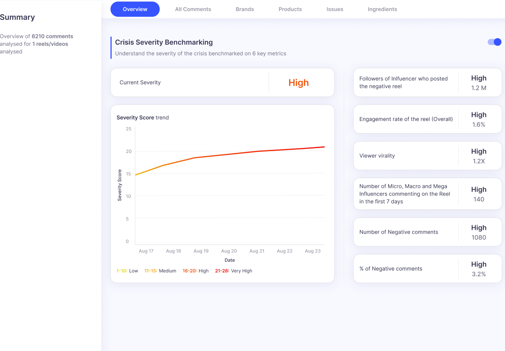The image size is (505, 351).
Task: Switch to the All Comments tab
Action: [193, 9]
